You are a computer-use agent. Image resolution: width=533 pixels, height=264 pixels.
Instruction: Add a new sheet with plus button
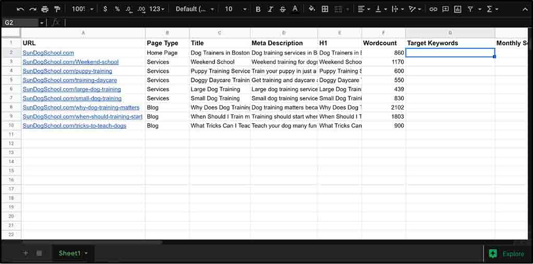(26, 253)
